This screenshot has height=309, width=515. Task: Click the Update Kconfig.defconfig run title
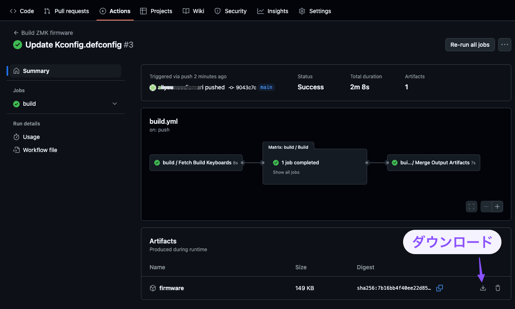click(x=73, y=45)
